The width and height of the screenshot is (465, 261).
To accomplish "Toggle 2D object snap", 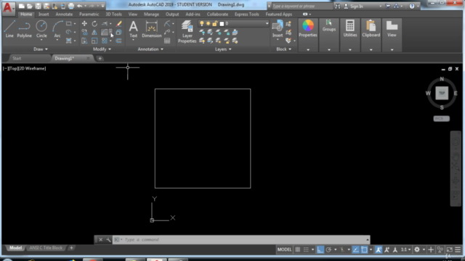I will click(x=364, y=249).
